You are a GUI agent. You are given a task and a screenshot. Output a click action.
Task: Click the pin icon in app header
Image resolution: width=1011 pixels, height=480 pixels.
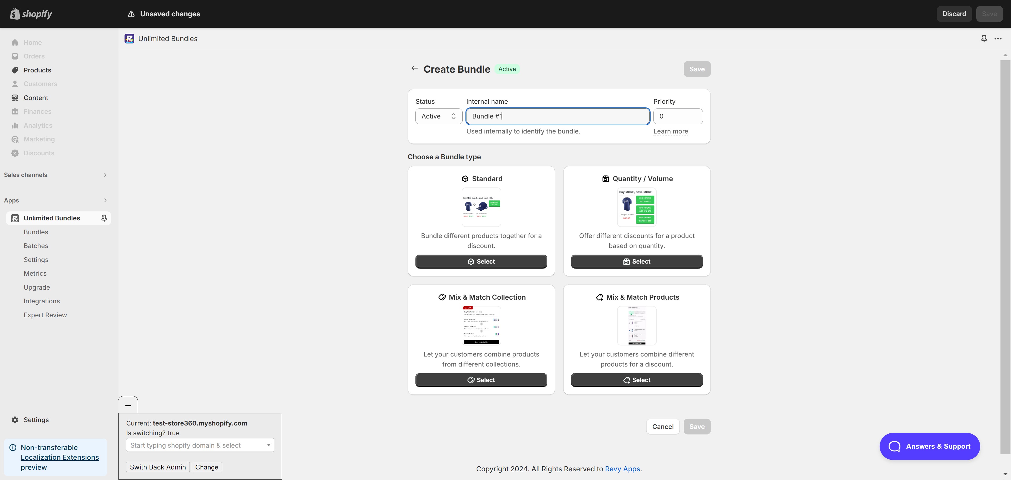click(984, 38)
